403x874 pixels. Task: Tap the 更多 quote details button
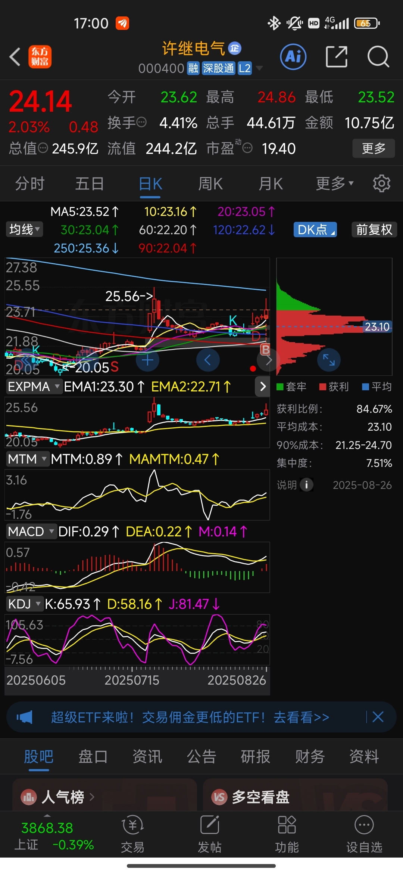pos(374,148)
